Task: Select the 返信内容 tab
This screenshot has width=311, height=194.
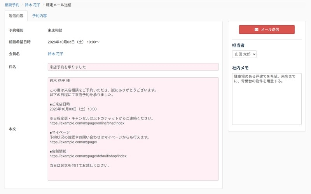Action: click(16, 16)
